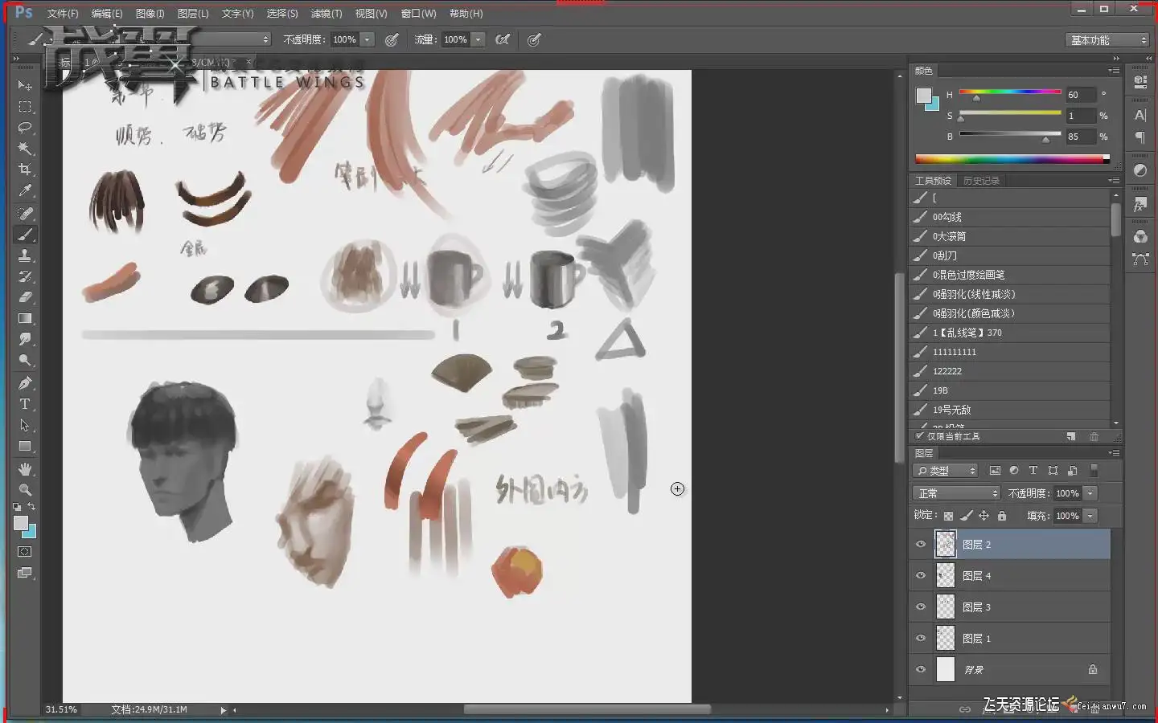Hide layer 图层 4 with eye icon
The image size is (1158, 723).
tap(921, 575)
